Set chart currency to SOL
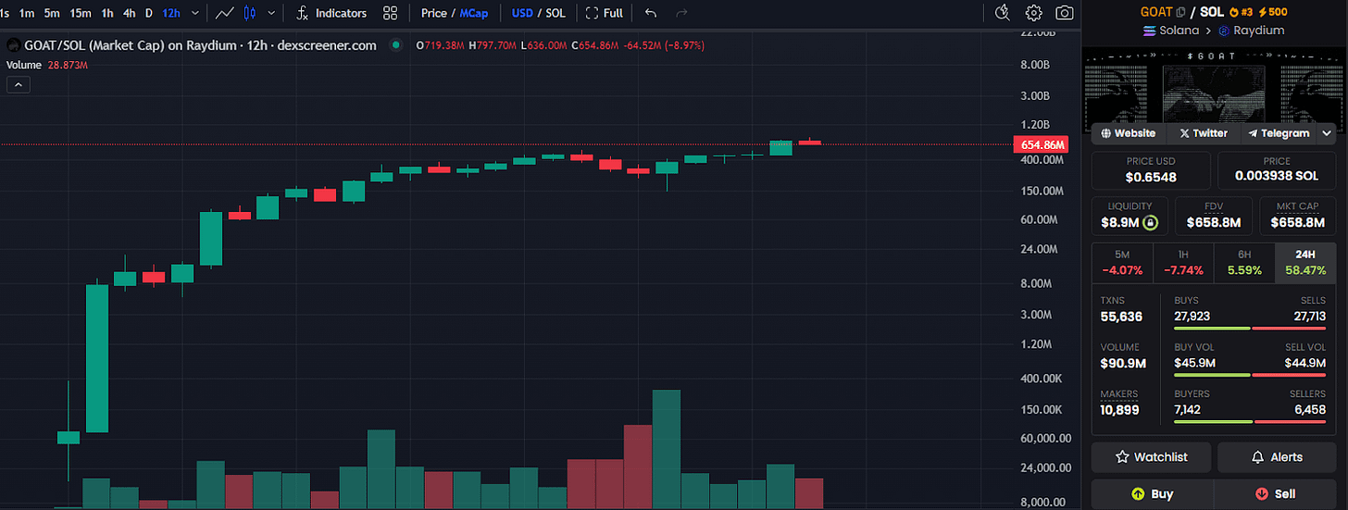This screenshot has width=1348, height=510. 556,13
